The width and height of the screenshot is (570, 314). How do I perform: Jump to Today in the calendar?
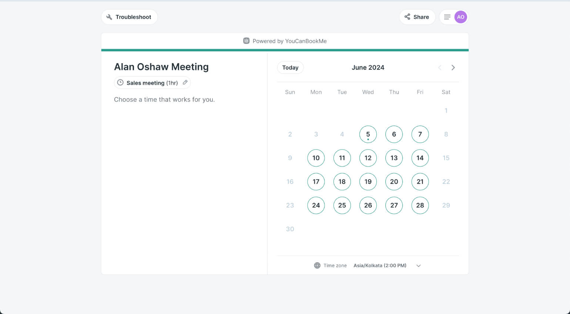click(290, 68)
